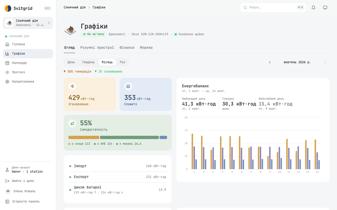Click the Вийти з демо exit icon
Screen dimensions: 337x210
pyautogui.click(x=7, y=181)
